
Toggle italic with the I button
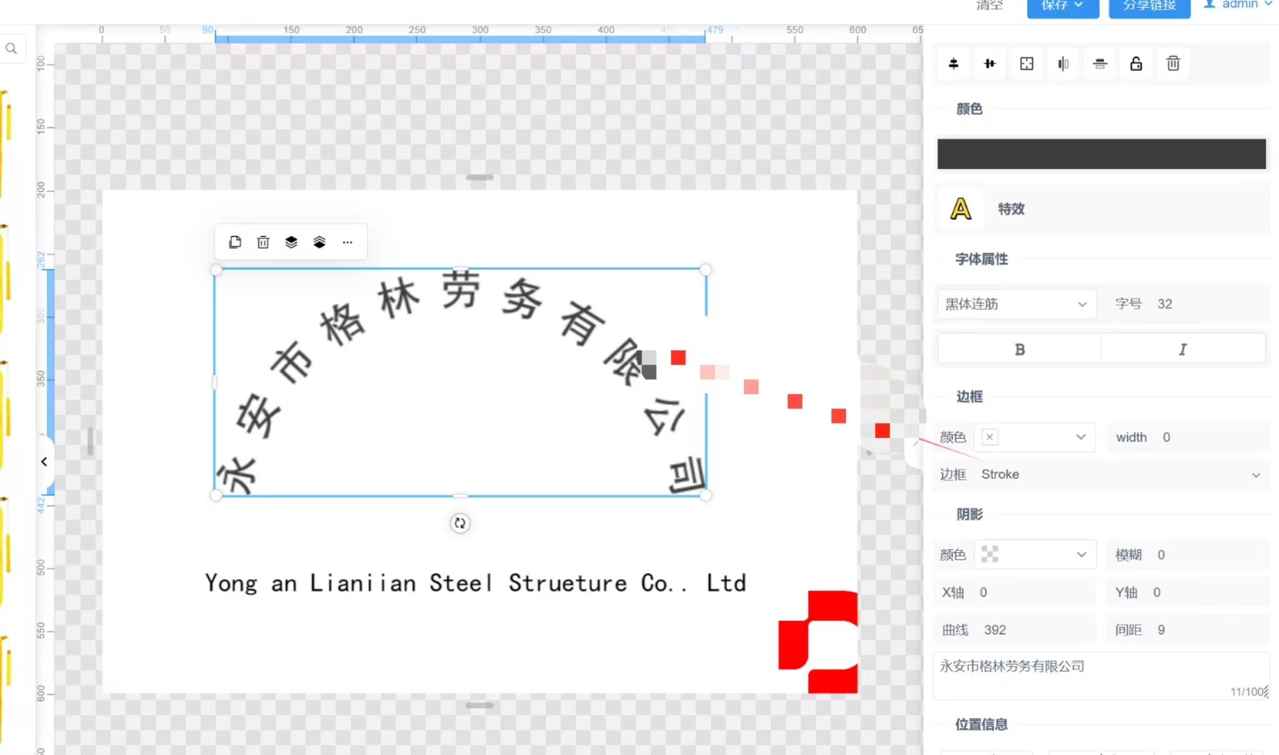1183,350
